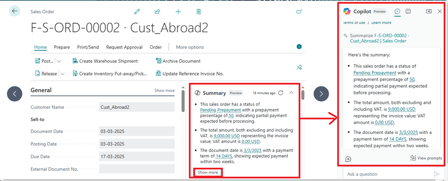
Task: Open the Copilot chat tab icon
Action: (397, 11)
